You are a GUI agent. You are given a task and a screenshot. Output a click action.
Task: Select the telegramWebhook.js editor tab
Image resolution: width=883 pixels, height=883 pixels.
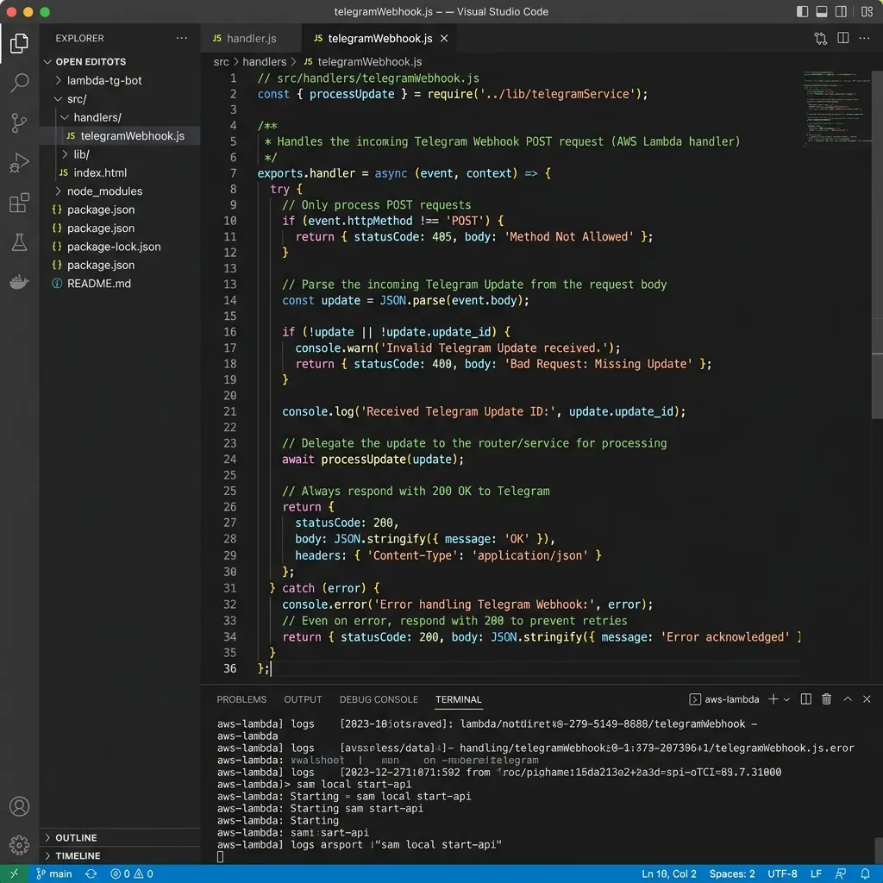pos(380,38)
